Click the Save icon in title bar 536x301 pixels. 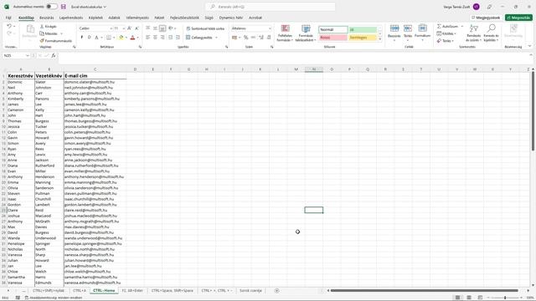pos(64,7)
